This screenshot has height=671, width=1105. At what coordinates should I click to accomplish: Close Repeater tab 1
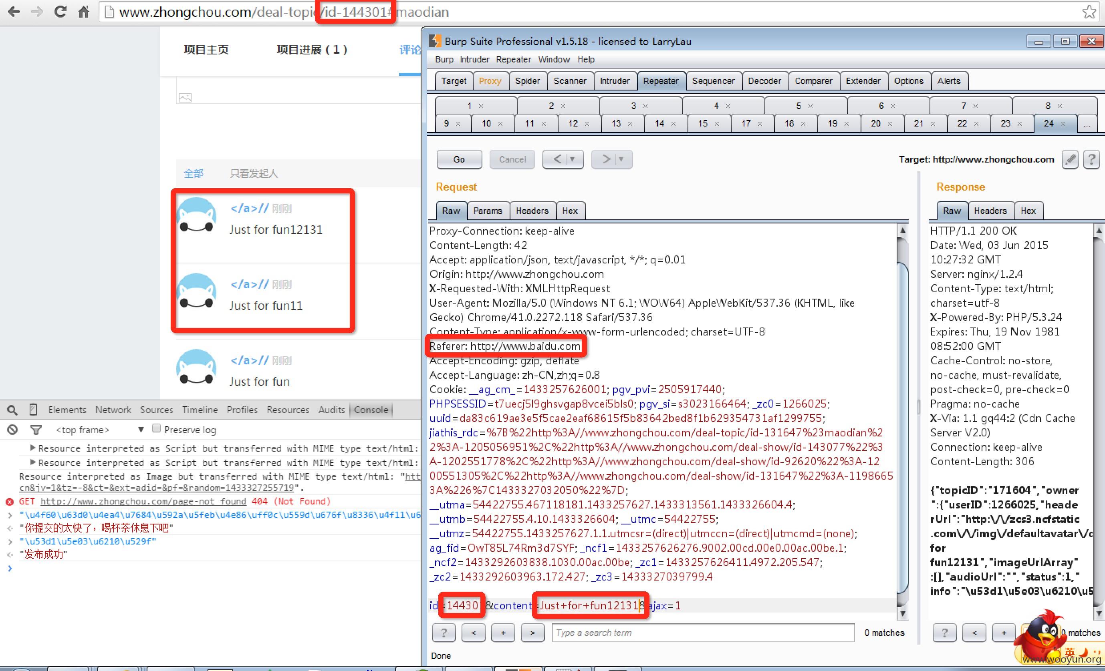(x=481, y=106)
